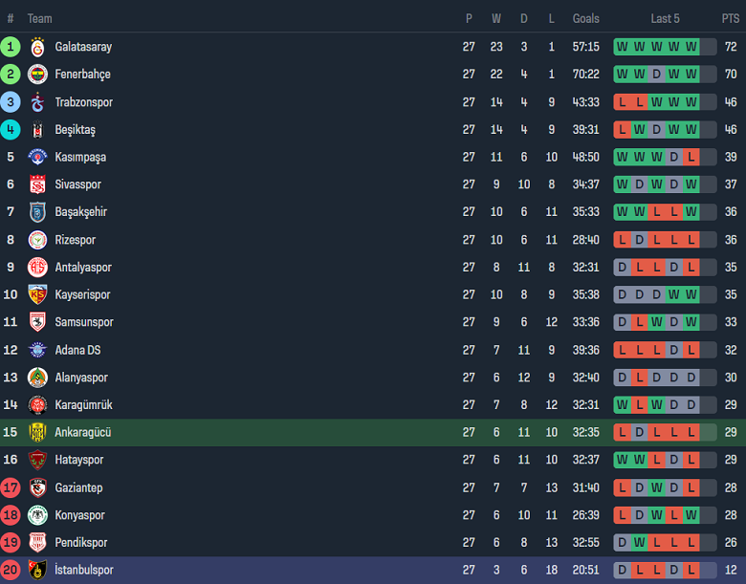
Task: Click the Galatasaray club crest icon
Action: 37,47
